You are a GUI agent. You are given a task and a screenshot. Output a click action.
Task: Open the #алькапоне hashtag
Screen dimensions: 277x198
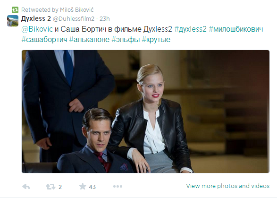tap(89, 40)
